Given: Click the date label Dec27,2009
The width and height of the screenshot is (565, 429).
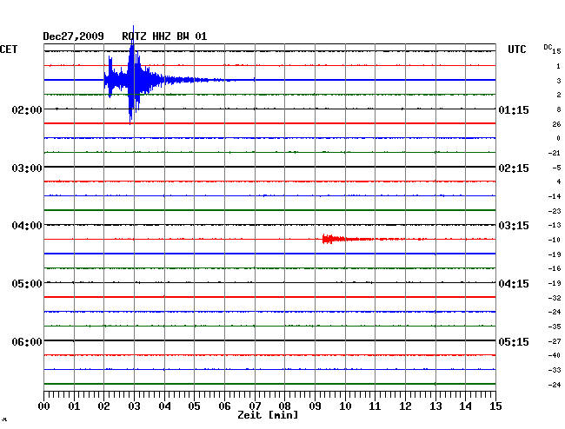Looking at the screenshot, I should (x=73, y=36).
